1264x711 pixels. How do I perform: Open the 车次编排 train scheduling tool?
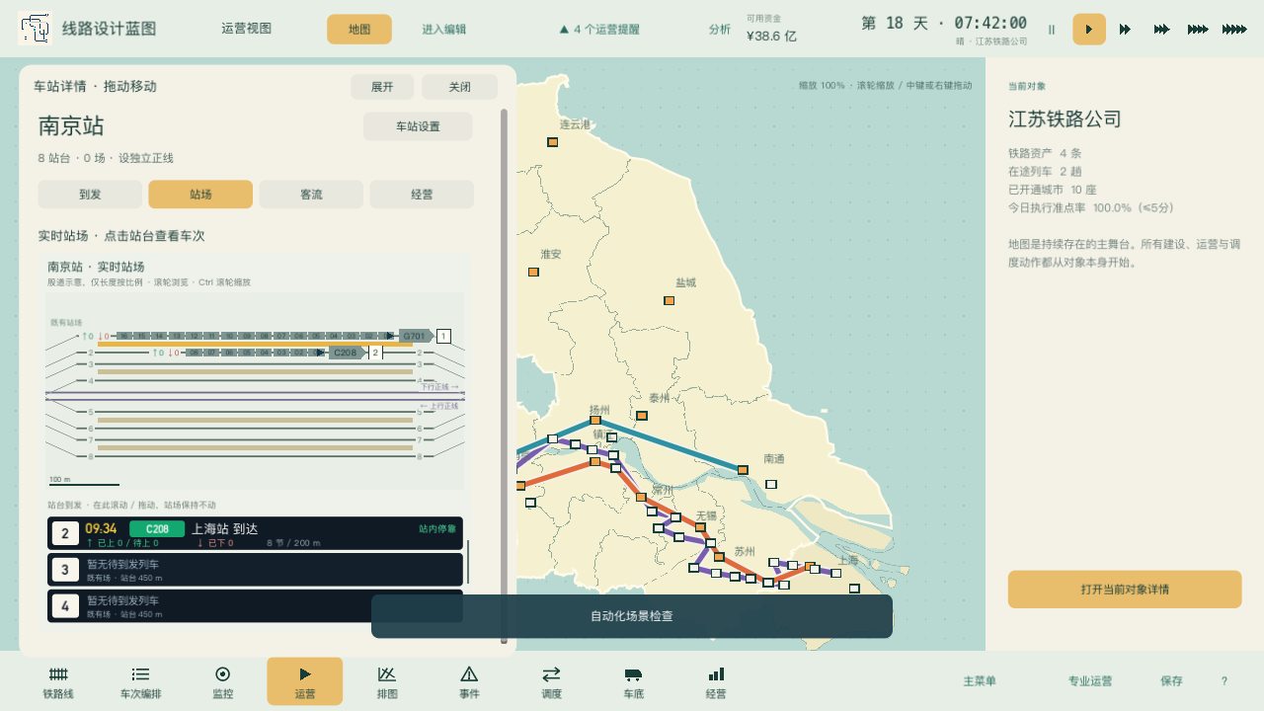coord(140,681)
